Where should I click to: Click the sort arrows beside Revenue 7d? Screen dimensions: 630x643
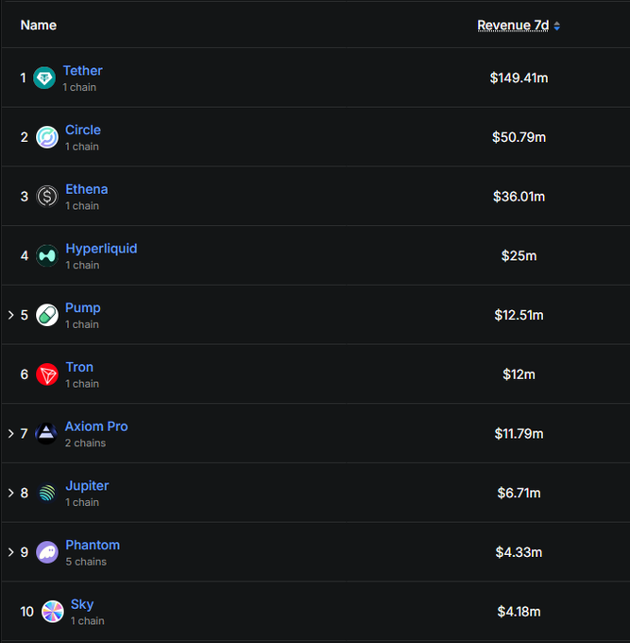click(557, 26)
